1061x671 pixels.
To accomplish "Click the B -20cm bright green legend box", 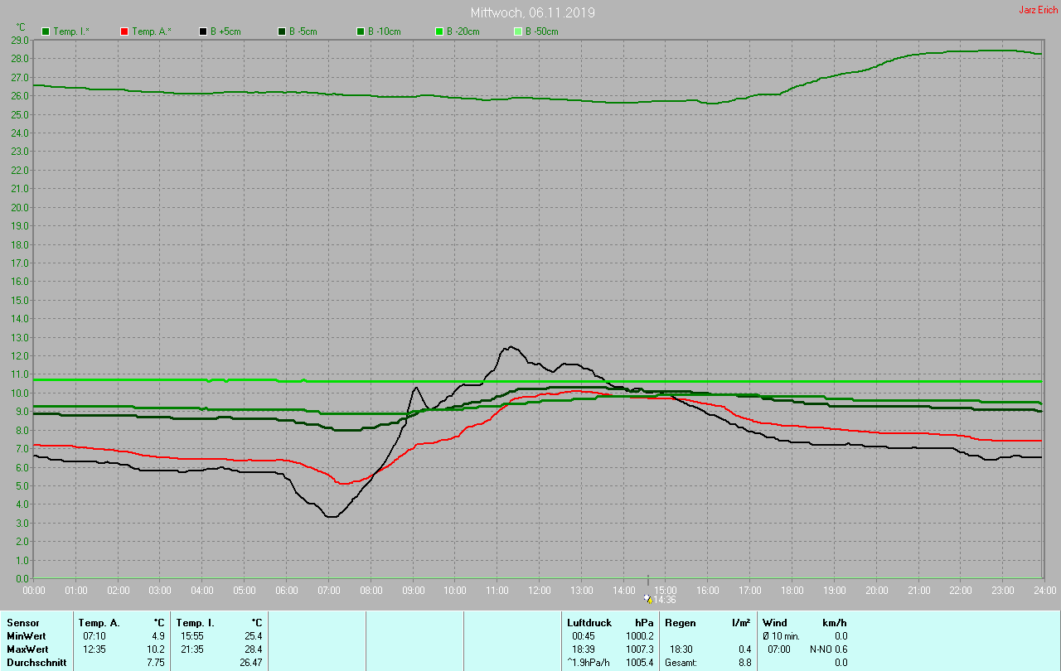I will 439,31.
